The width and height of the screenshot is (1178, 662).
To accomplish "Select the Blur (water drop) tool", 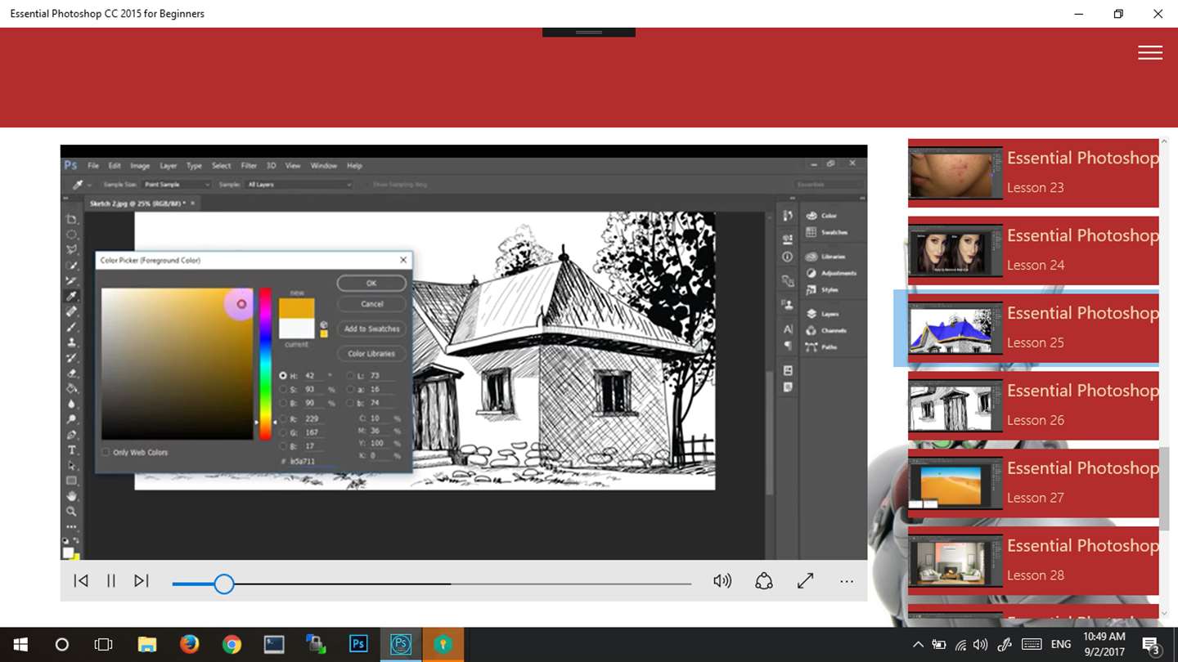I will [x=72, y=404].
